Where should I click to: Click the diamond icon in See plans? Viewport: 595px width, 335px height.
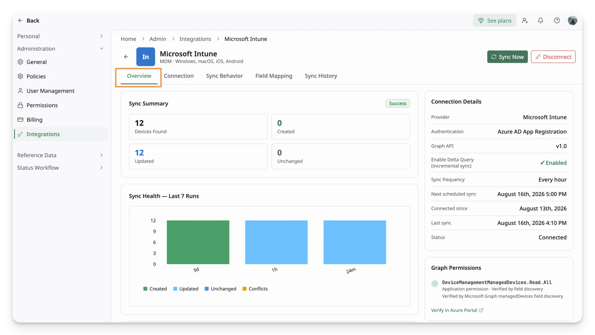click(481, 20)
